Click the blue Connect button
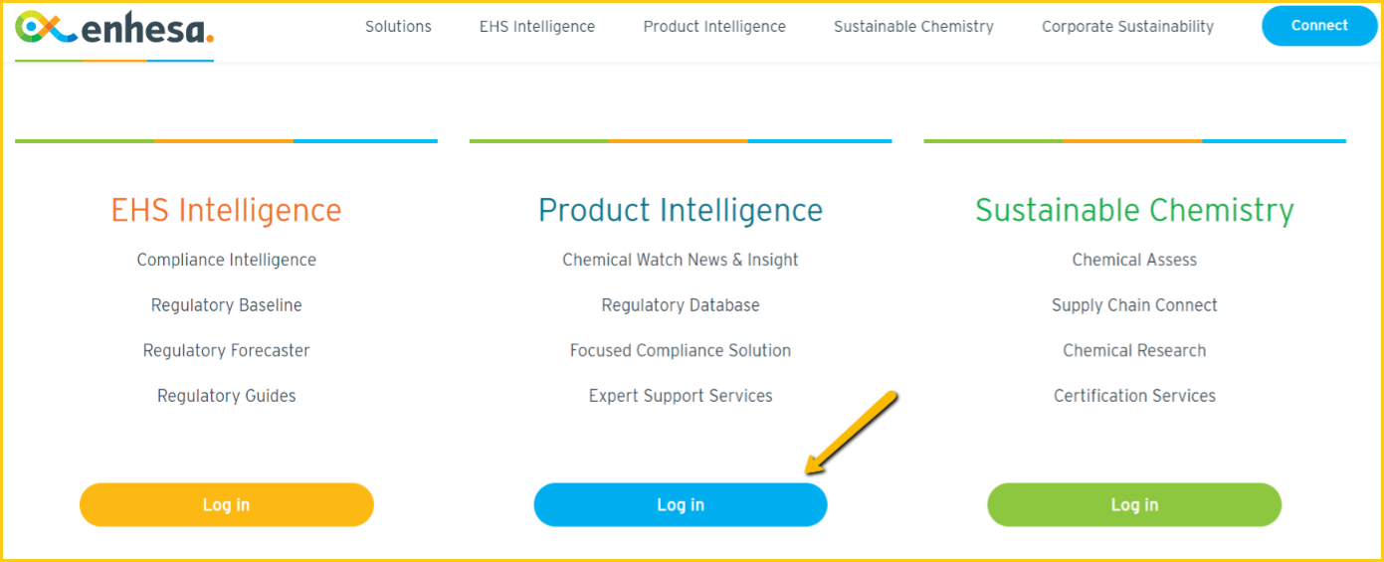 coord(1319,26)
